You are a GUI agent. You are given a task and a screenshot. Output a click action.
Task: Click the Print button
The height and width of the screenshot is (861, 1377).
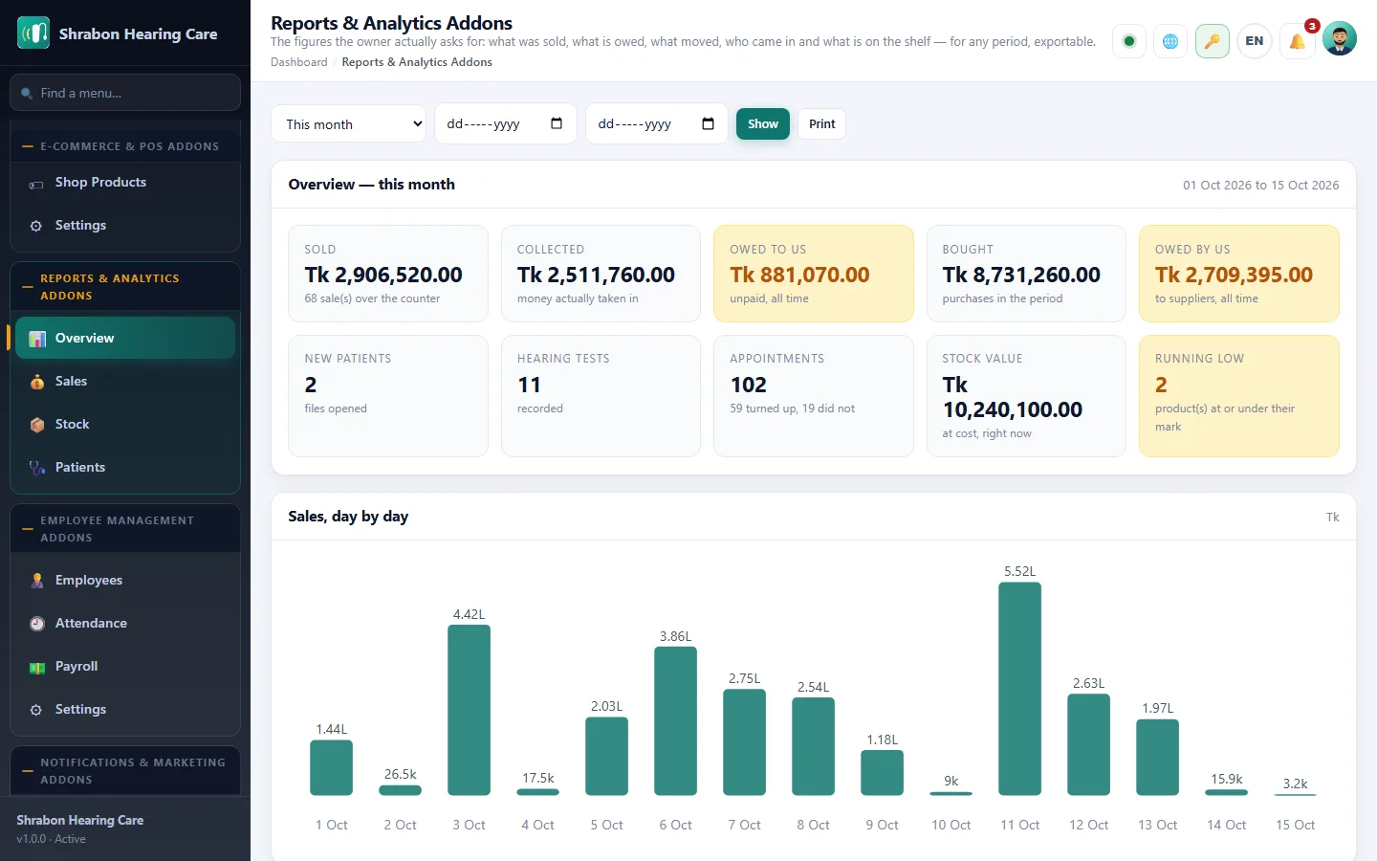point(822,123)
